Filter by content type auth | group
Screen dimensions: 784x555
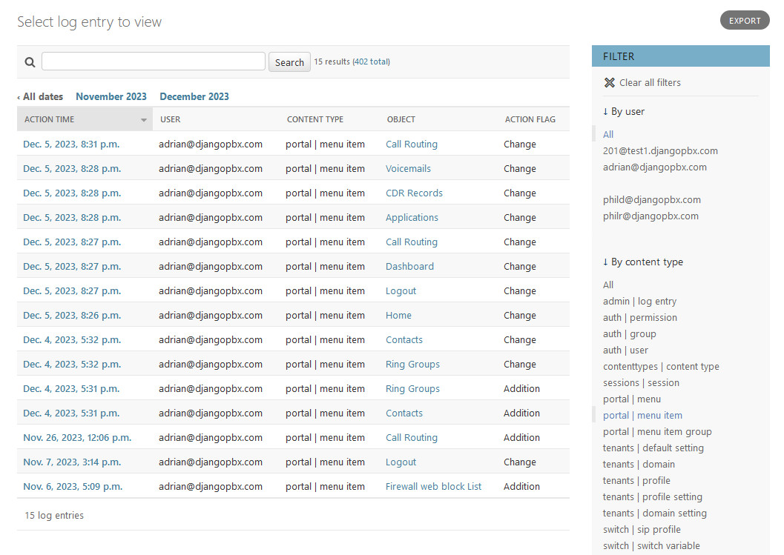pos(629,334)
